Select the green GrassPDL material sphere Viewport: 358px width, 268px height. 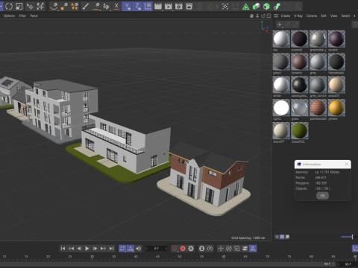click(300, 130)
